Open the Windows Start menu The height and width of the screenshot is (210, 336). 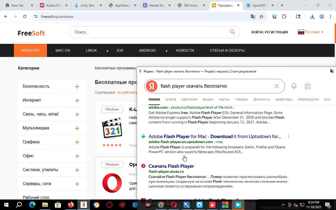pos(6,205)
